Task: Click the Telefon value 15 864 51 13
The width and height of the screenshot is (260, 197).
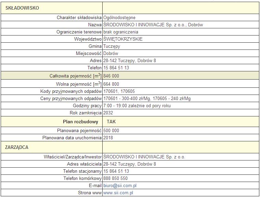Action: [x=116, y=68]
